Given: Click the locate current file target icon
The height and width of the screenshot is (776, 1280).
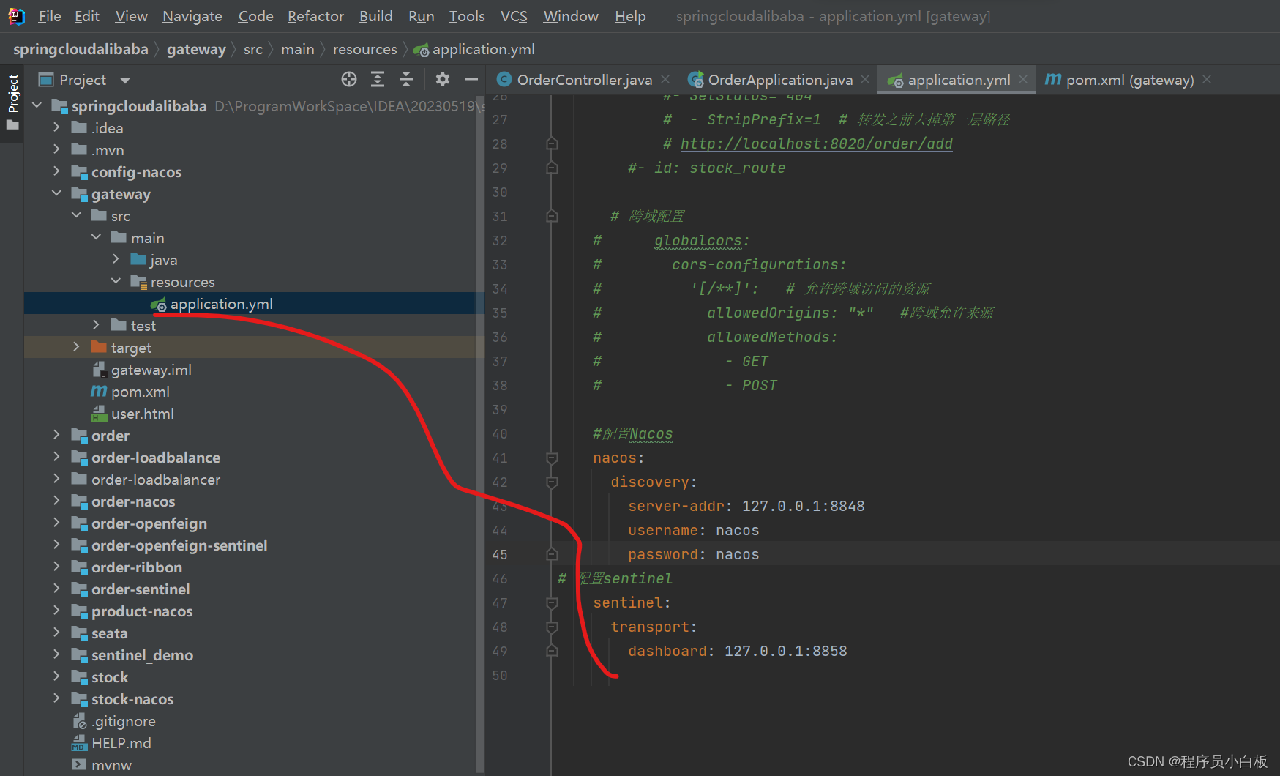Looking at the screenshot, I should [x=349, y=79].
